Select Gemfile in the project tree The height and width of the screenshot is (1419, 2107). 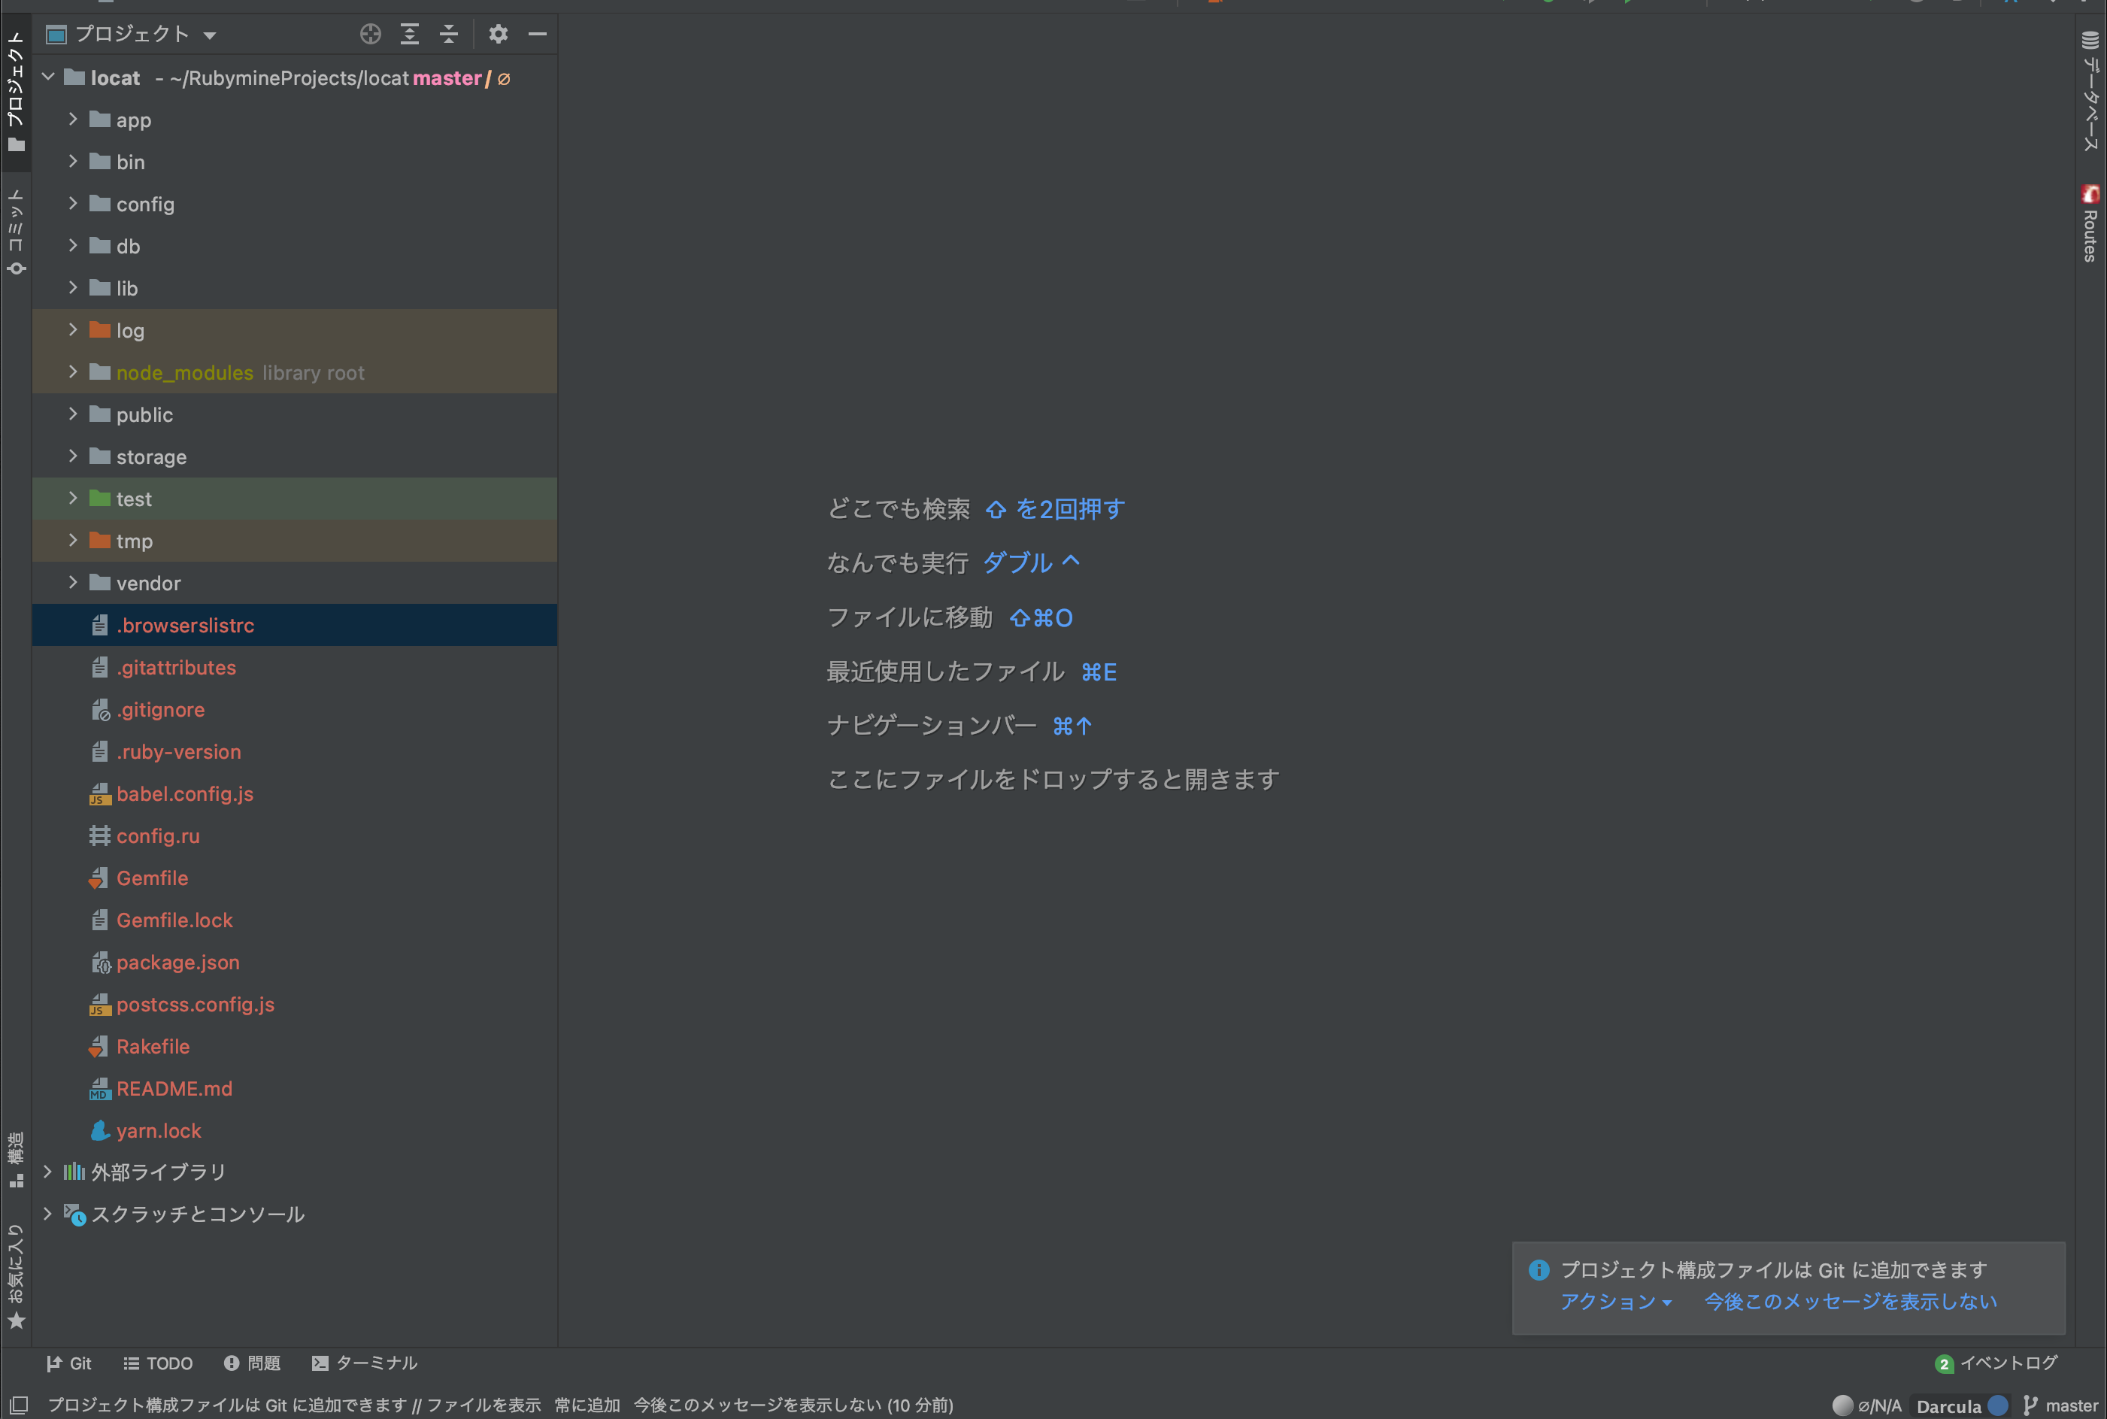[x=152, y=878]
